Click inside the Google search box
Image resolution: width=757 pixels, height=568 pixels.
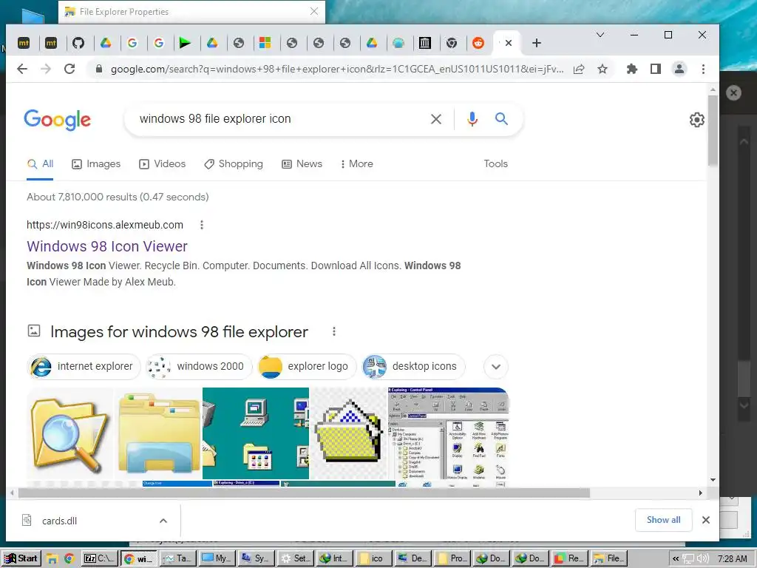pyautogui.click(x=280, y=119)
